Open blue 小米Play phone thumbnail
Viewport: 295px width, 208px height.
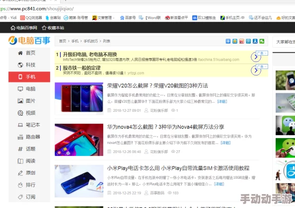pyautogui.click(x=79, y=181)
